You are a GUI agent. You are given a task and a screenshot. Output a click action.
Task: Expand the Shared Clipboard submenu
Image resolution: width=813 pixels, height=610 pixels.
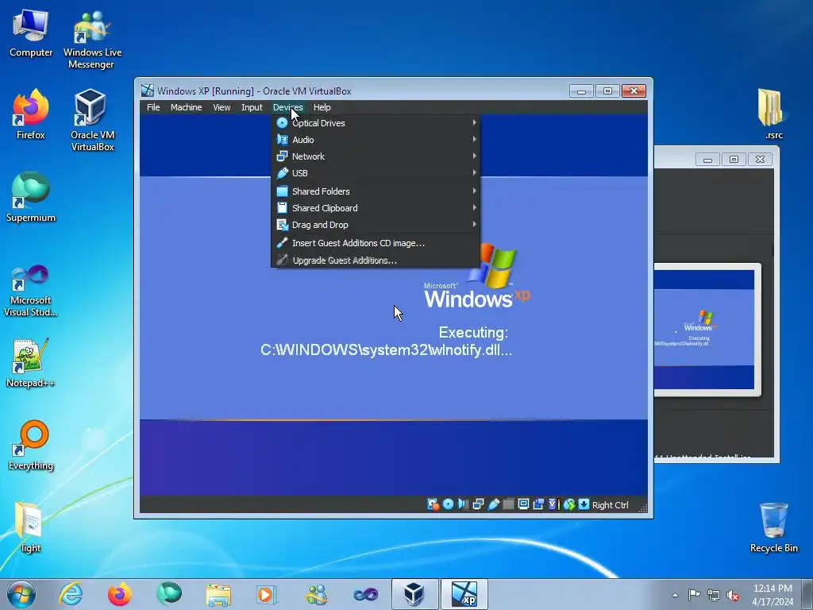tap(376, 208)
